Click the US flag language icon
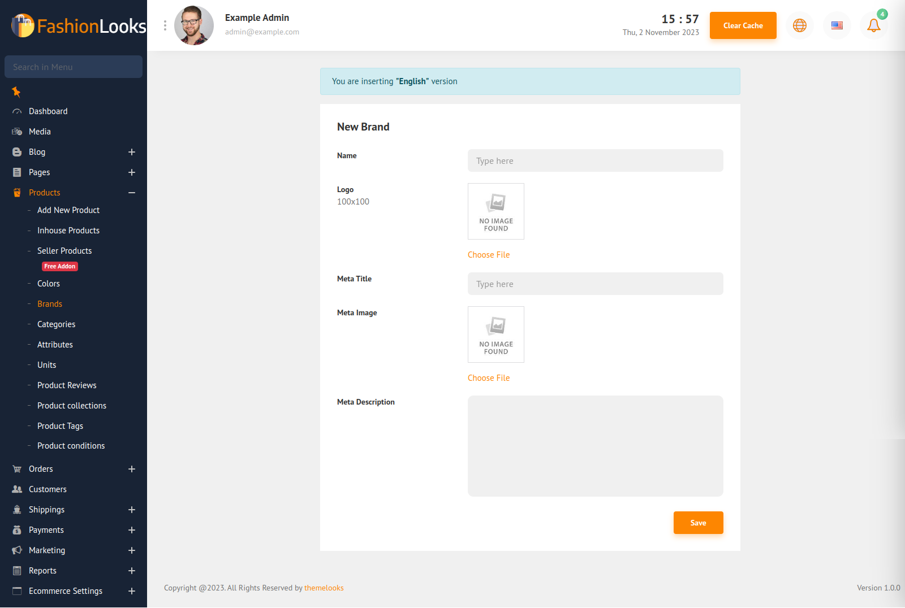Viewport: 905px width, 608px height. pos(837,25)
